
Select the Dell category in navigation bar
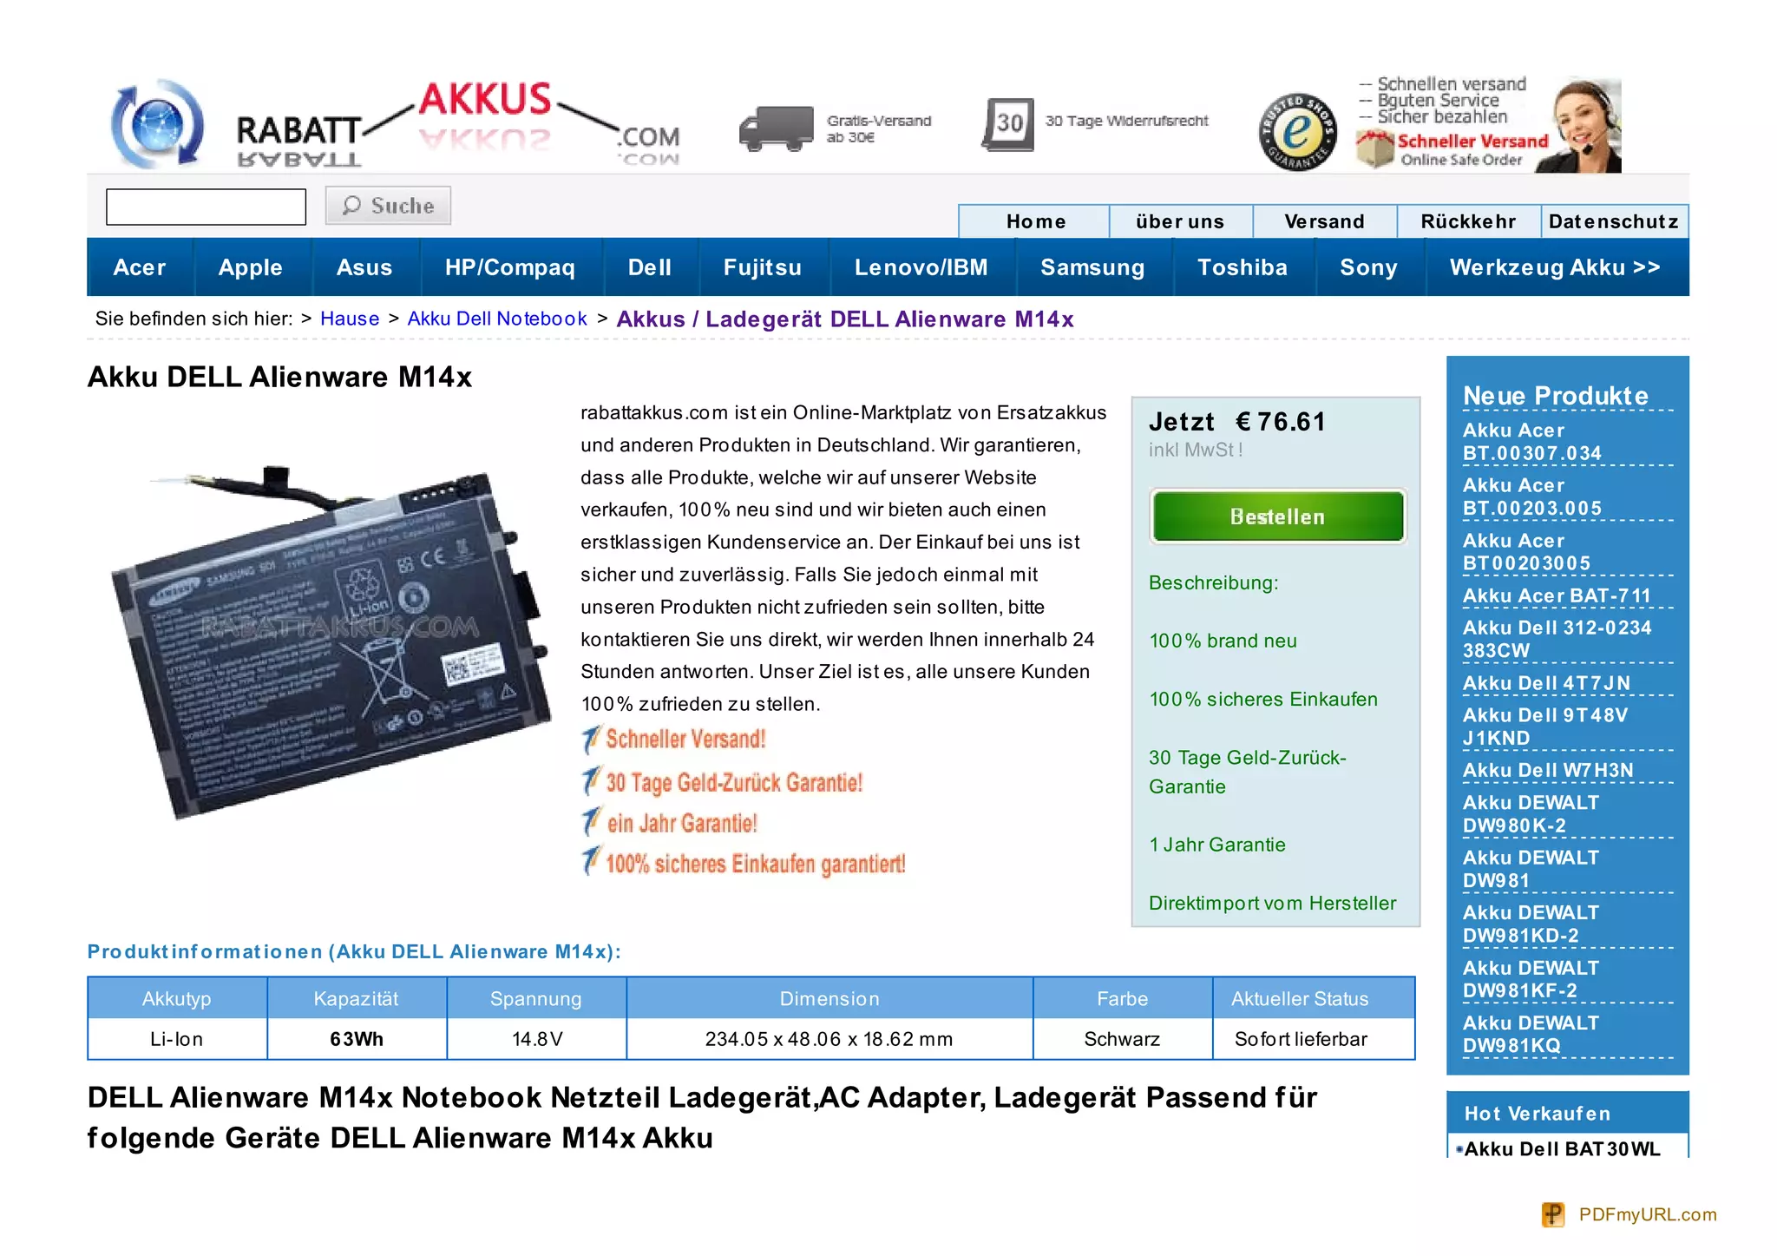coord(649,267)
